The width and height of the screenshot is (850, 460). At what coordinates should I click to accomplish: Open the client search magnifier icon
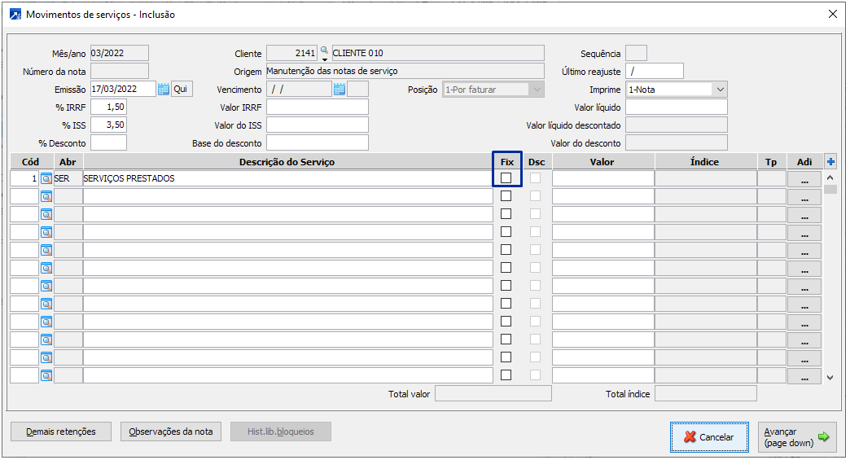tap(324, 51)
